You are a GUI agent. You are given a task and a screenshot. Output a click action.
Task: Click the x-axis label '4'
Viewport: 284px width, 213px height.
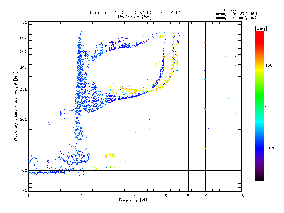coord(135,196)
